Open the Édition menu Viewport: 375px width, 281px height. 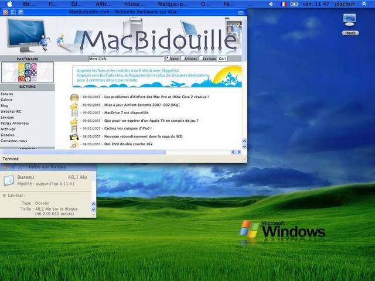[77, 4]
